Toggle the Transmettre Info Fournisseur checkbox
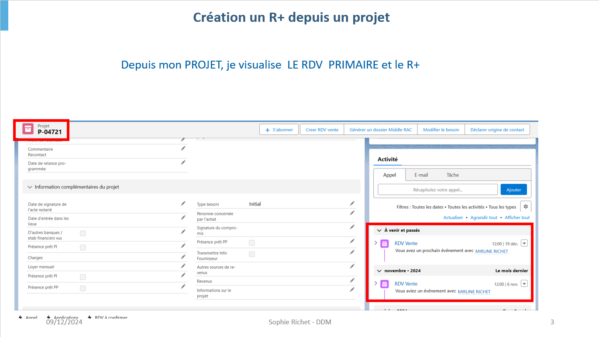The image size is (599, 337). point(251,254)
